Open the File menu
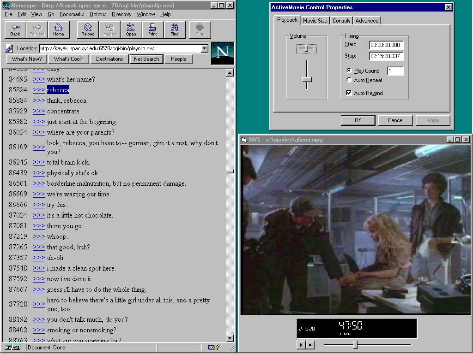Image resolution: width=473 pixels, height=354 pixels. [x=8, y=14]
